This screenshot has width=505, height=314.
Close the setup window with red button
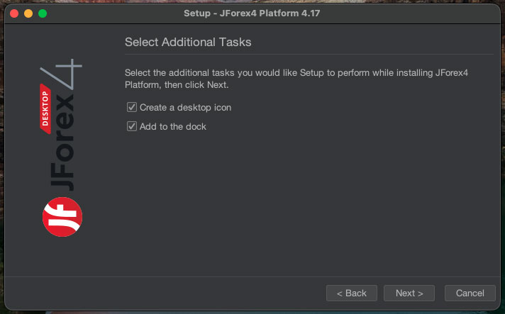pyautogui.click(x=14, y=13)
